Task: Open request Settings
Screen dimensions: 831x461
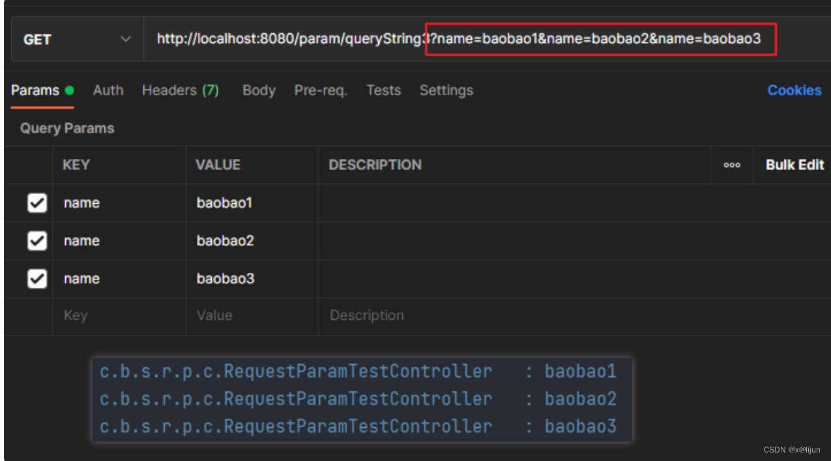Action: (x=446, y=90)
